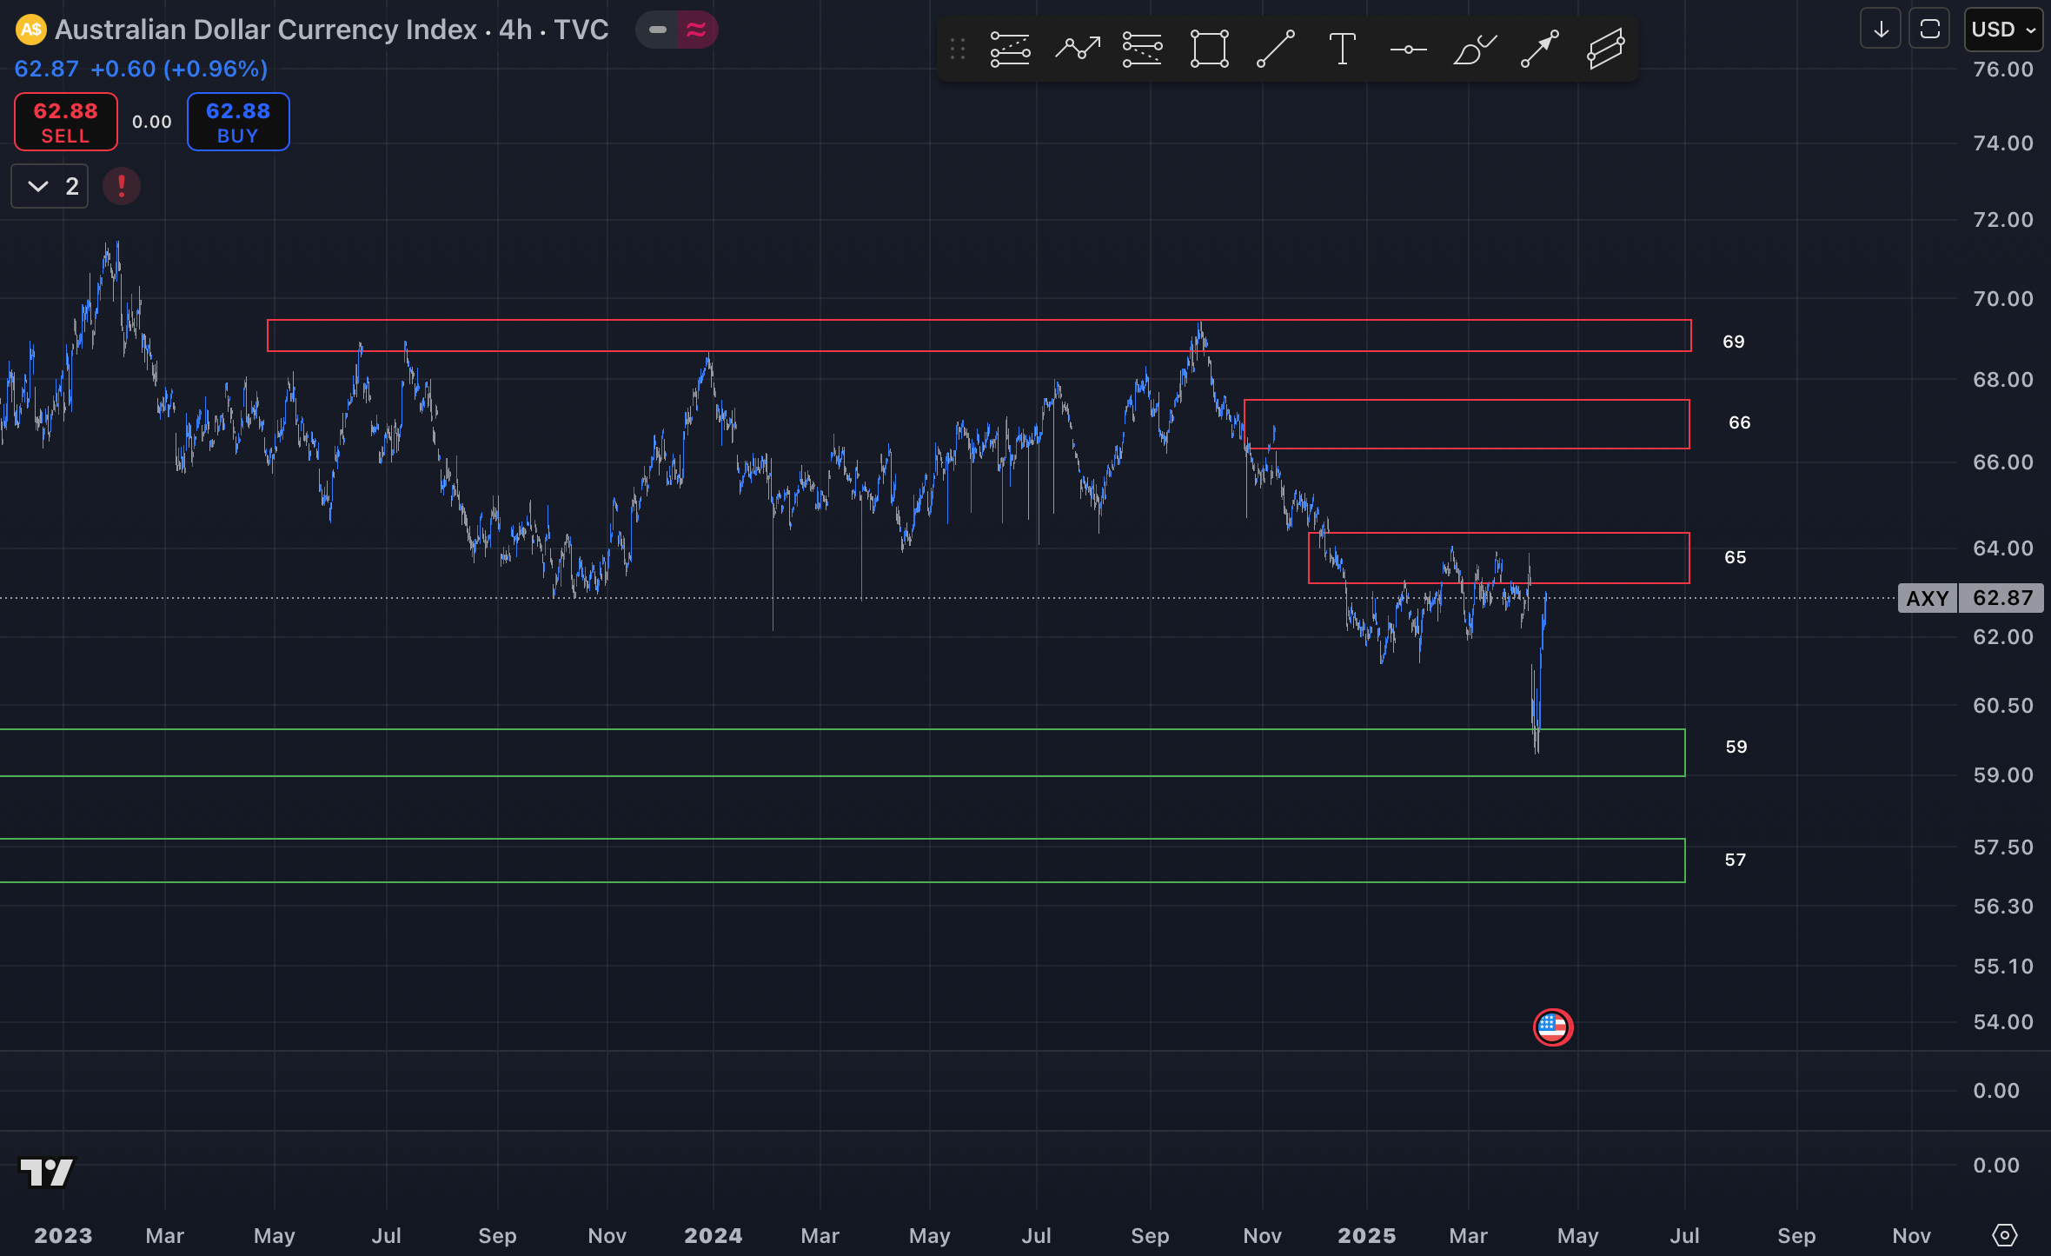Open the rectangle drawing tool
This screenshot has height=1256, width=2051.
[x=1209, y=50]
